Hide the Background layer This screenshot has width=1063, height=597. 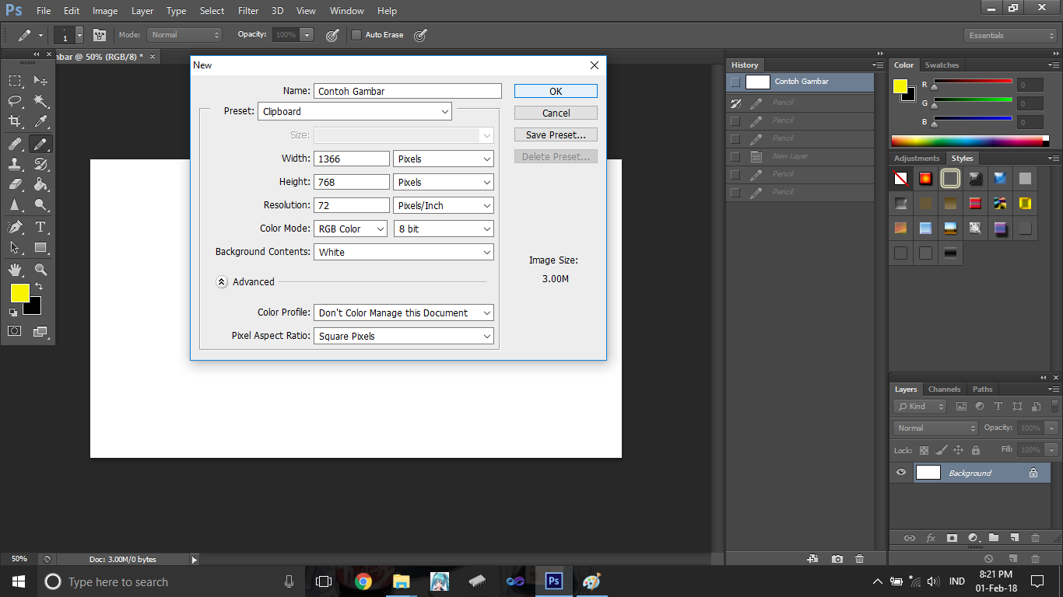(900, 472)
